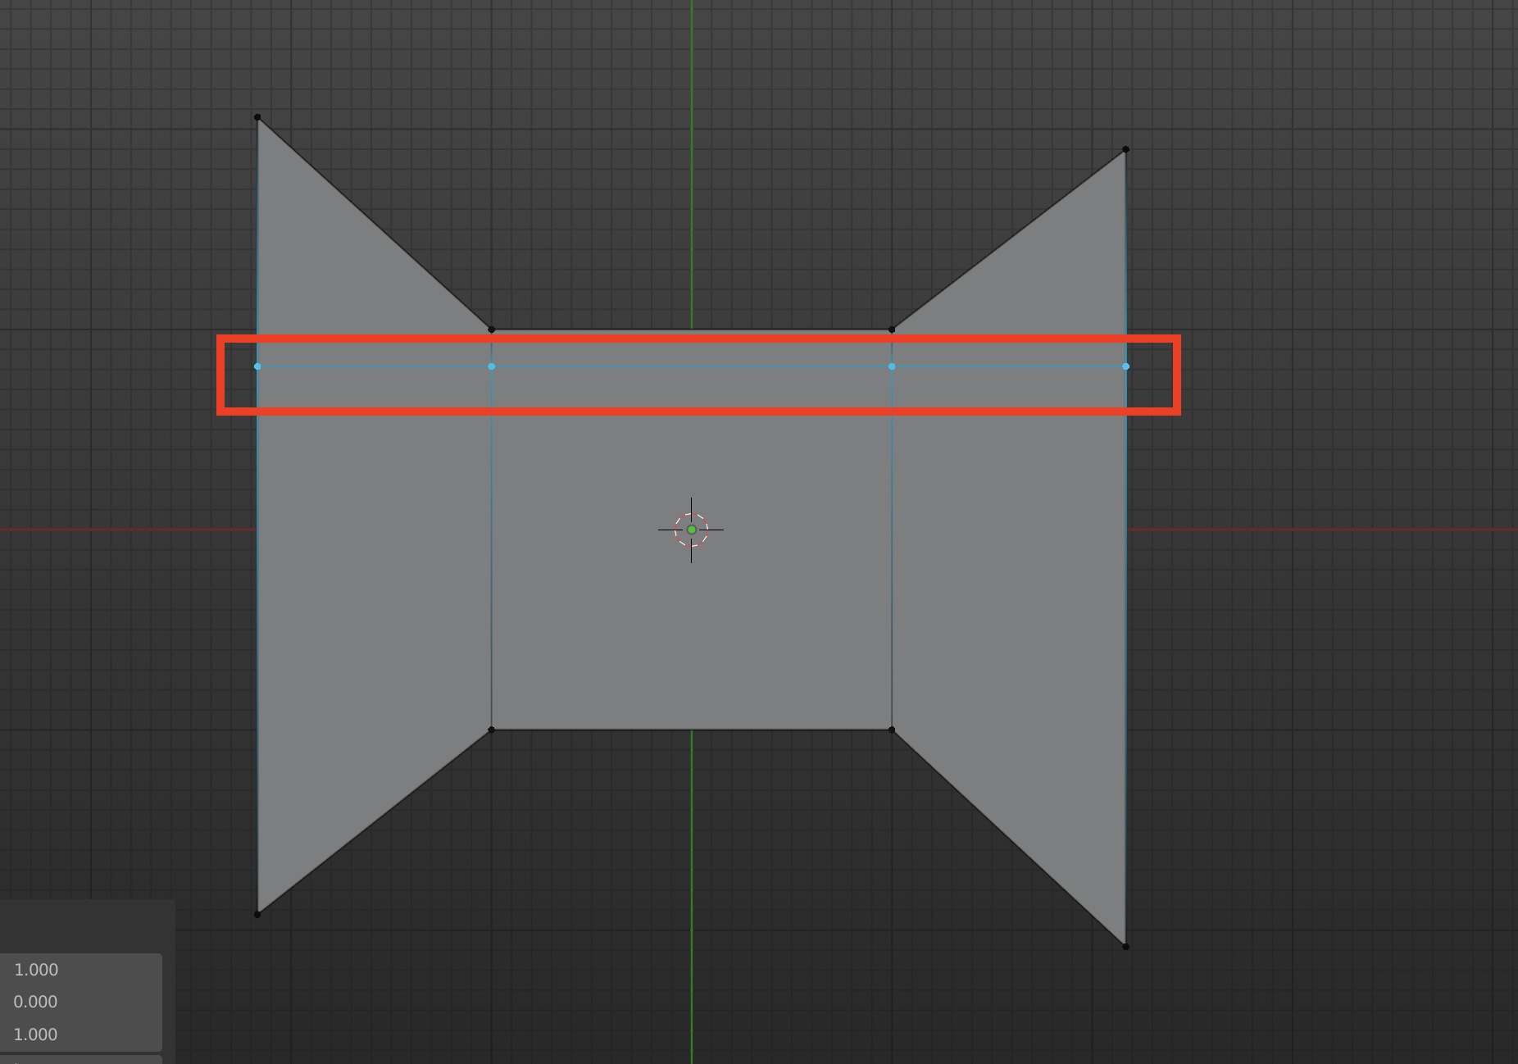This screenshot has height=1064, width=1518.
Task: Click second blue loop-cut vertex from the left
Action: coord(492,366)
